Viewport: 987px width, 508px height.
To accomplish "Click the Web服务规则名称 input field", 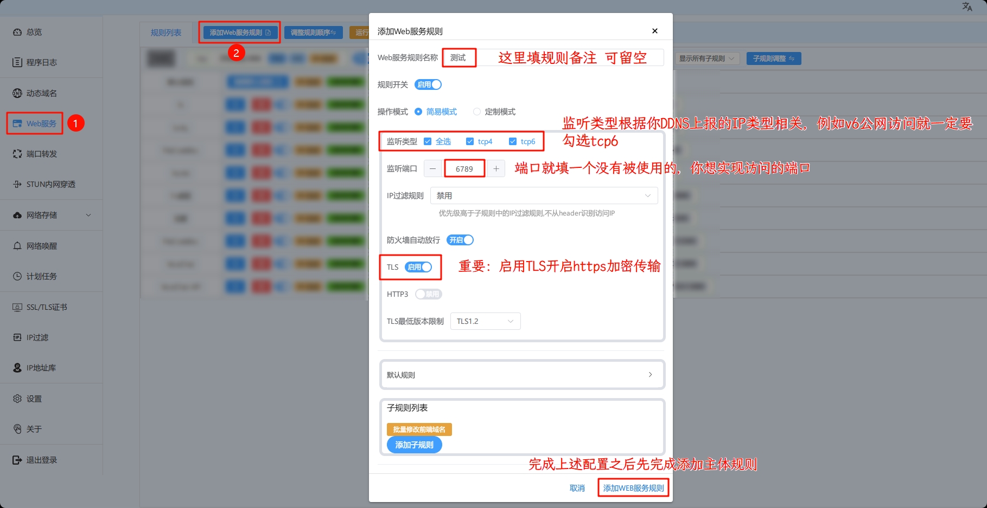I will click(553, 57).
